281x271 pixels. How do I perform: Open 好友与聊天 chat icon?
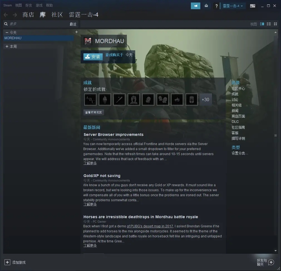coord(271,262)
